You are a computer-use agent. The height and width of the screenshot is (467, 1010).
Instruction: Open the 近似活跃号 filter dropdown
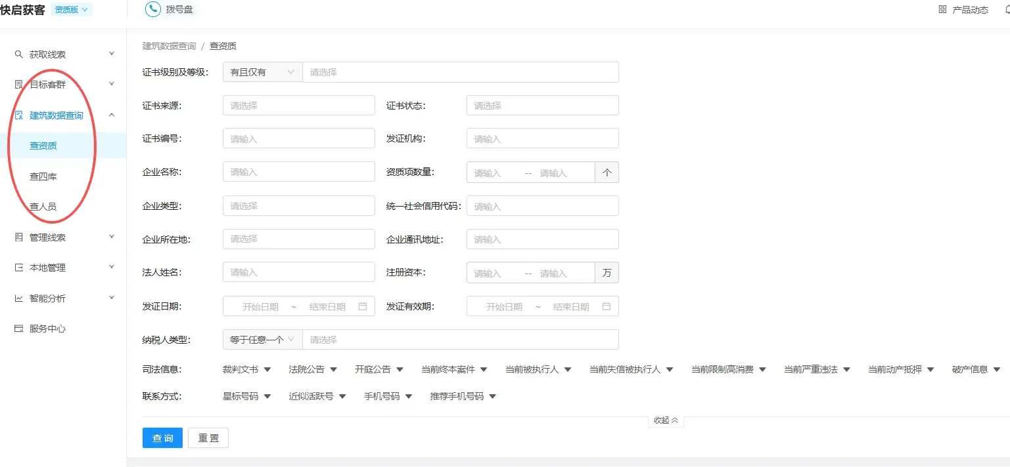[x=317, y=396]
